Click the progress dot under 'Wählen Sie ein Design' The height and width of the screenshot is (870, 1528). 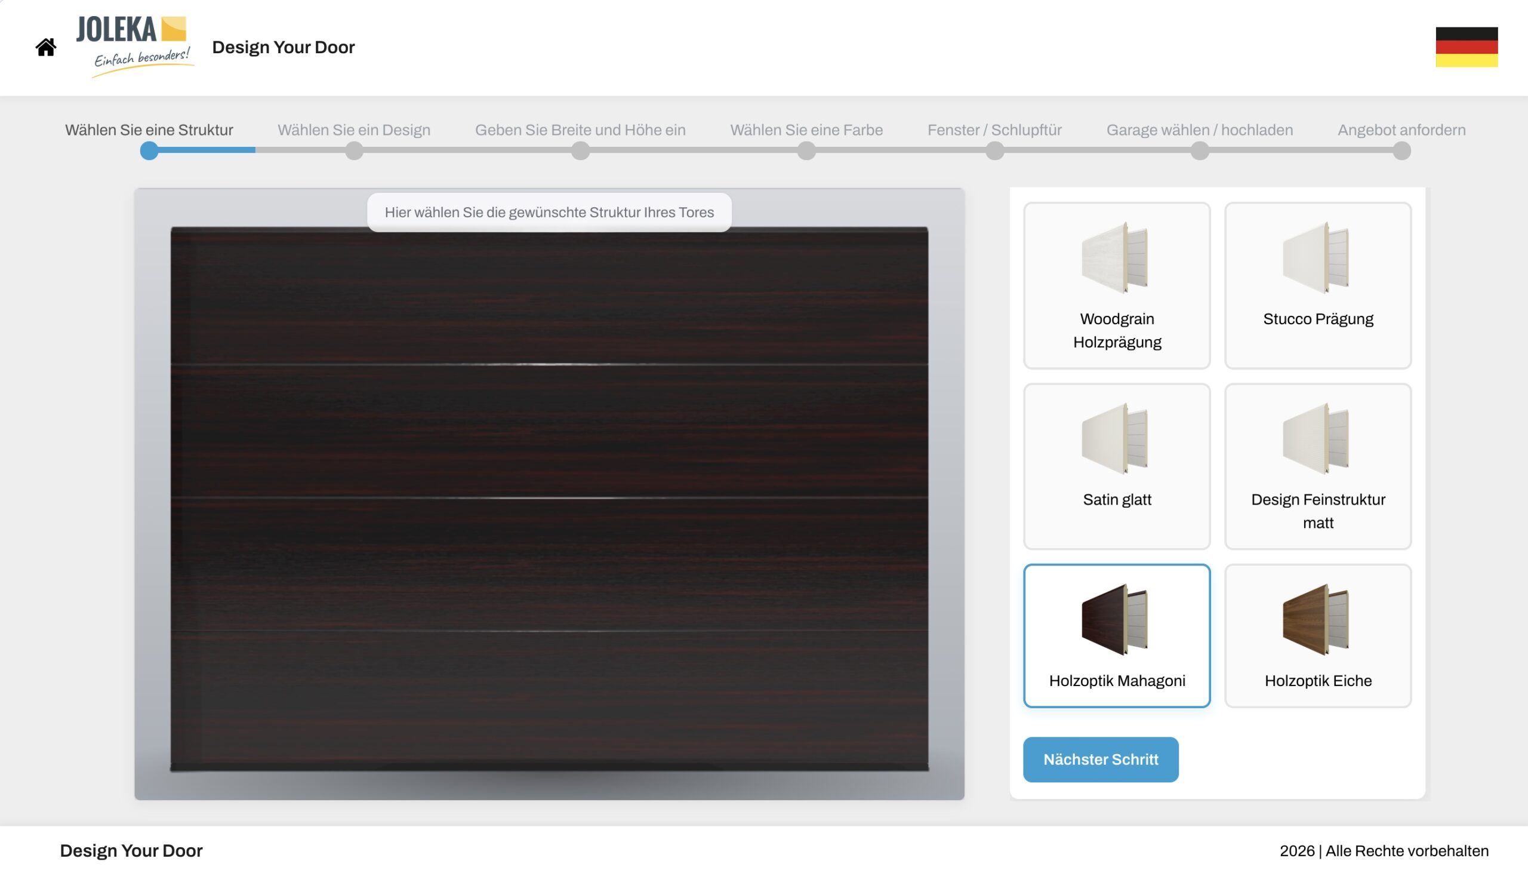(354, 151)
